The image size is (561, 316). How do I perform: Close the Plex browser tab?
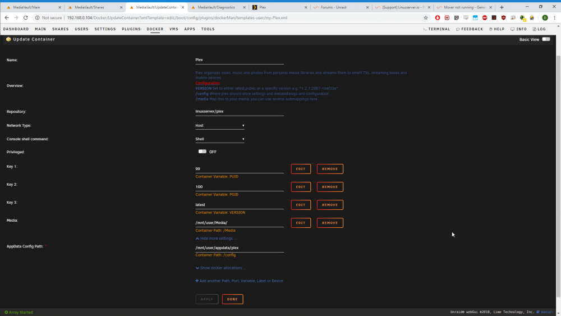click(306, 7)
